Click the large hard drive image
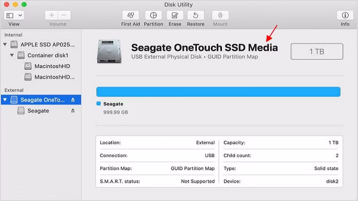 click(x=109, y=51)
